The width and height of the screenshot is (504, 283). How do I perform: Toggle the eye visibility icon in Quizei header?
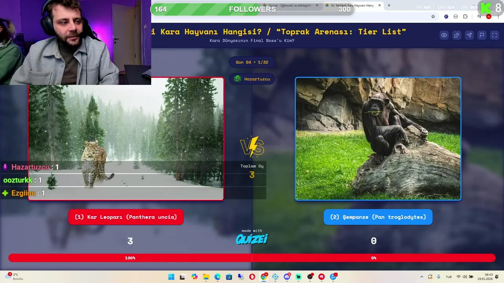444,35
